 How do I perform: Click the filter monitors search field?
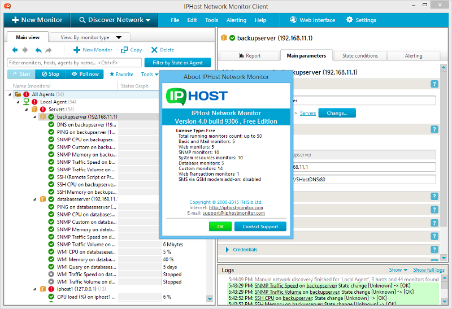[x=73, y=63]
